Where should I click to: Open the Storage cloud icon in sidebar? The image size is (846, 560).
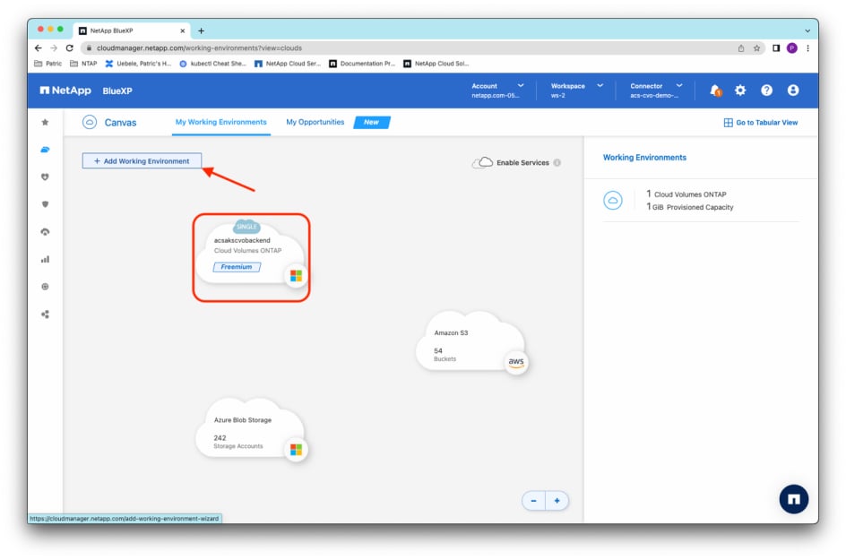(x=46, y=150)
